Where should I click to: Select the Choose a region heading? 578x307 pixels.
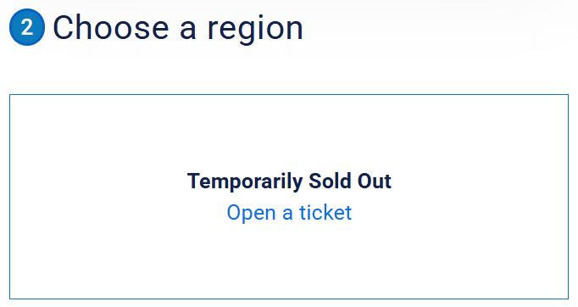point(178,28)
